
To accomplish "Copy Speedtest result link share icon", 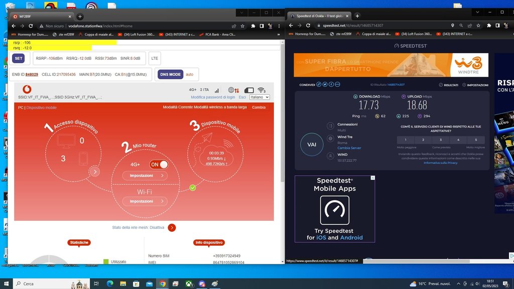I will click(319, 84).
